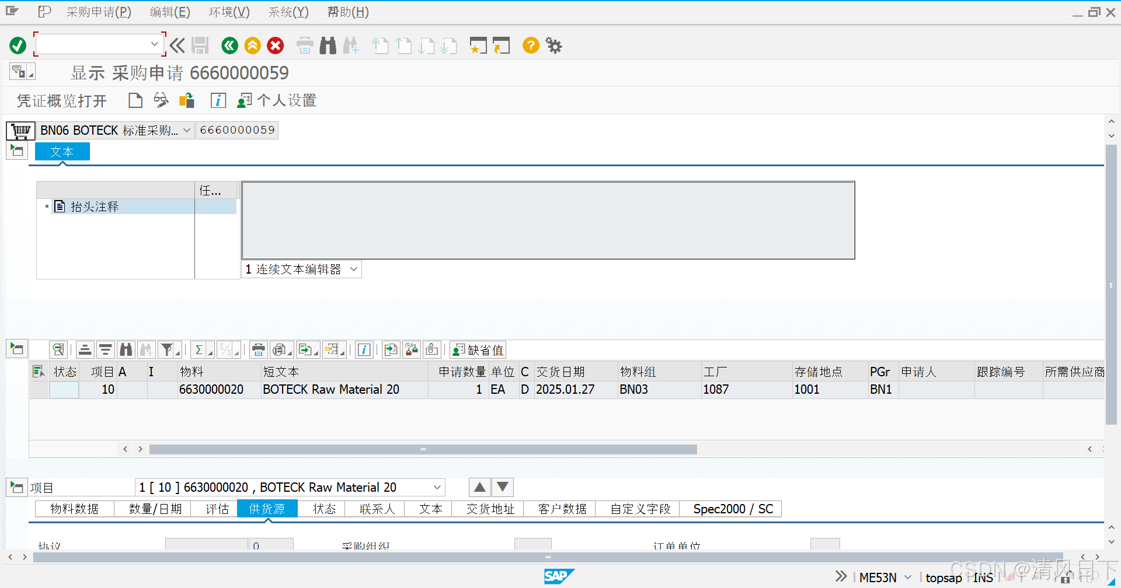The height and width of the screenshot is (588, 1121).
Task: Open the services for object dropdown button
Action: tap(22, 72)
